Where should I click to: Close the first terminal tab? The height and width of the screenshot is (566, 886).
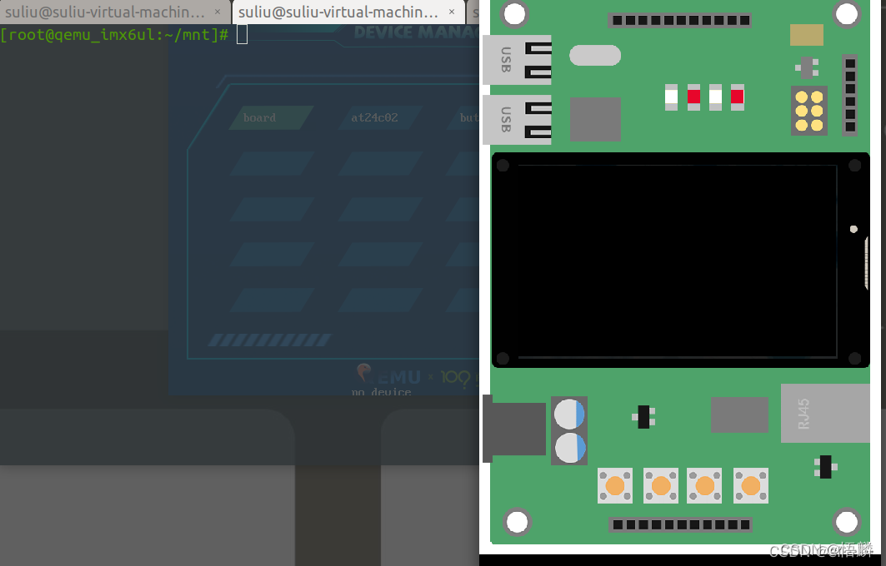click(x=218, y=12)
